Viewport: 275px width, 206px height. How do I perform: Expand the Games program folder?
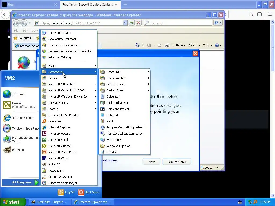click(69, 78)
